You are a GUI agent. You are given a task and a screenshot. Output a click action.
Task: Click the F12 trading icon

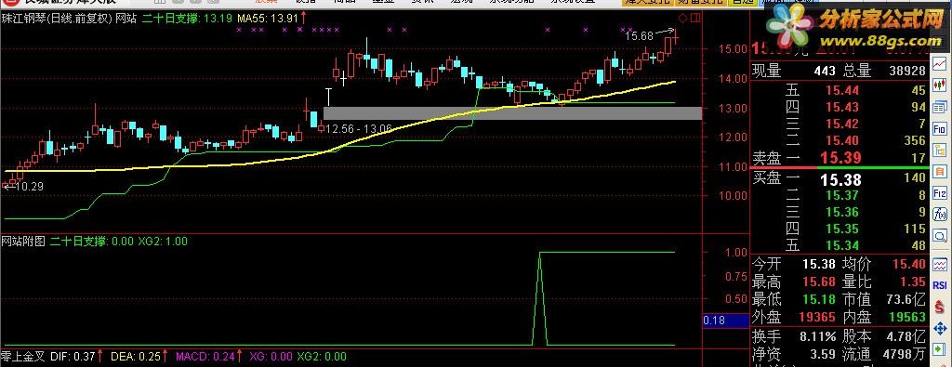click(941, 193)
